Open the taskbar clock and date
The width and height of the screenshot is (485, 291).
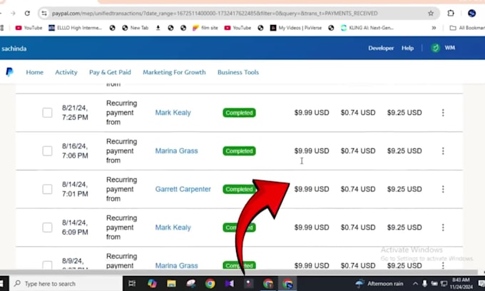tap(461, 284)
